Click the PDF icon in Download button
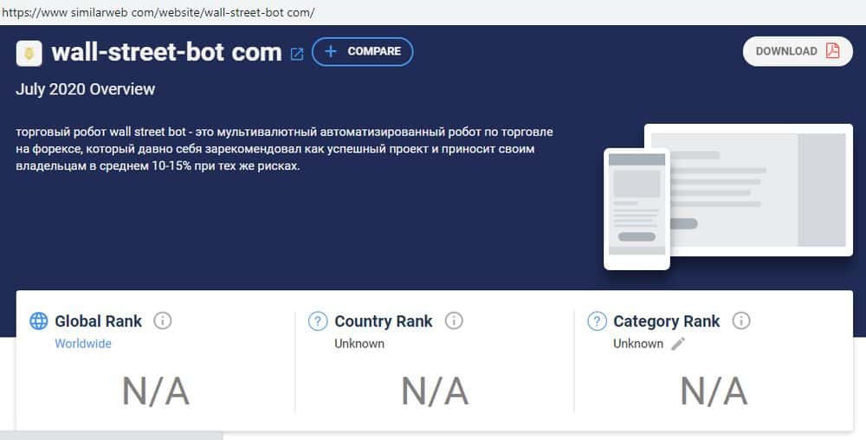 click(x=832, y=51)
